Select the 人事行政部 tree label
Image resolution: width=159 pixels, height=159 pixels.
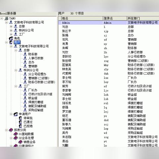point(36,58)
